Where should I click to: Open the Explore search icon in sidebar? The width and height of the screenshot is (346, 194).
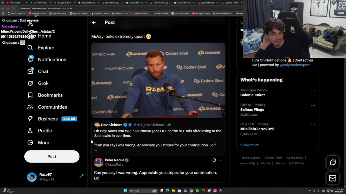pyautogui.click(x=30, y=48)
